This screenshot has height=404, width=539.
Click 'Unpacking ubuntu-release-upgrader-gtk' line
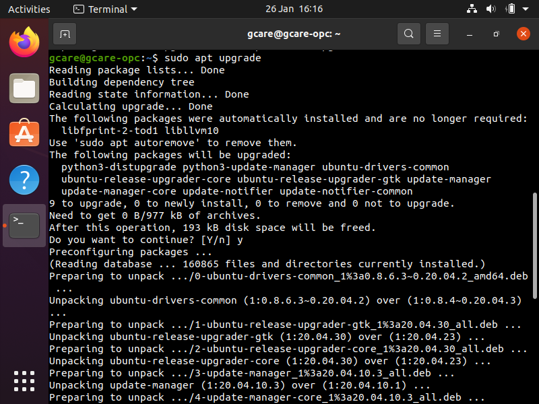(267, 337)
